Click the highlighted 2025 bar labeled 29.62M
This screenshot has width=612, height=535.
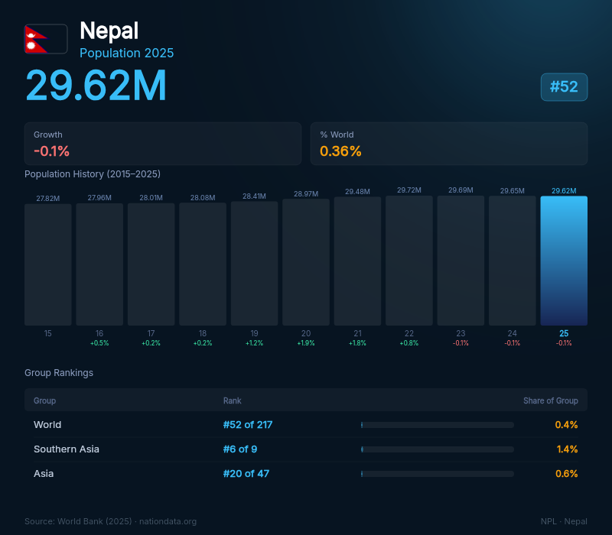click(x=564, y=261)
